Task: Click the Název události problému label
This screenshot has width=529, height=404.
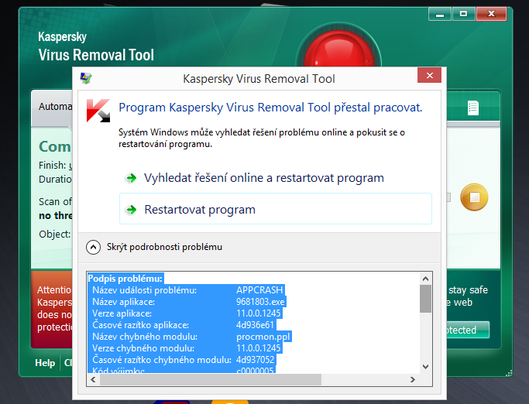Action: click(144, 290)
